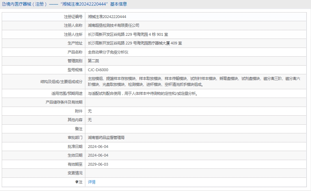The height and width of the screenshot is (191, 311).
Task: Select the expiry date 2029-06-03
Action: pos(98,164)
